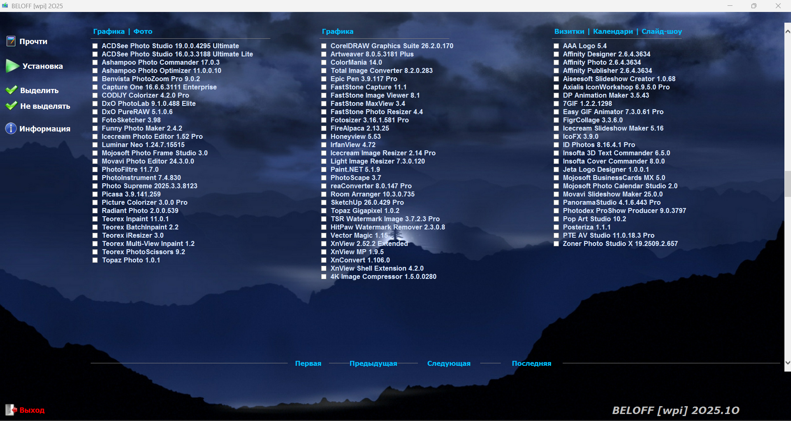The height and width of the screenshot is (421, 791).
Task: Check the ACDSee Photo Studio 19.0.0.4295 Ultimate box
Action: click(95, 46)
